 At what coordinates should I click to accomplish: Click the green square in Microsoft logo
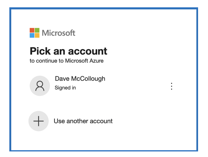(37, 30)
